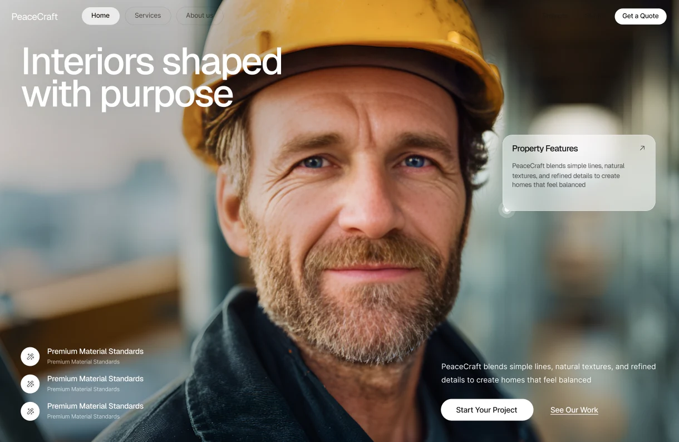This screenshot has width=679, height=442.
Task: Click the bottom Premium Material Standards round icon
Action: click(30, 411)
